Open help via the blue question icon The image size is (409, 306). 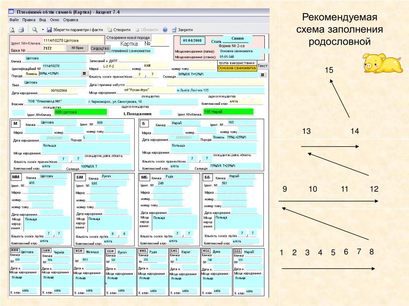point(165,29)
